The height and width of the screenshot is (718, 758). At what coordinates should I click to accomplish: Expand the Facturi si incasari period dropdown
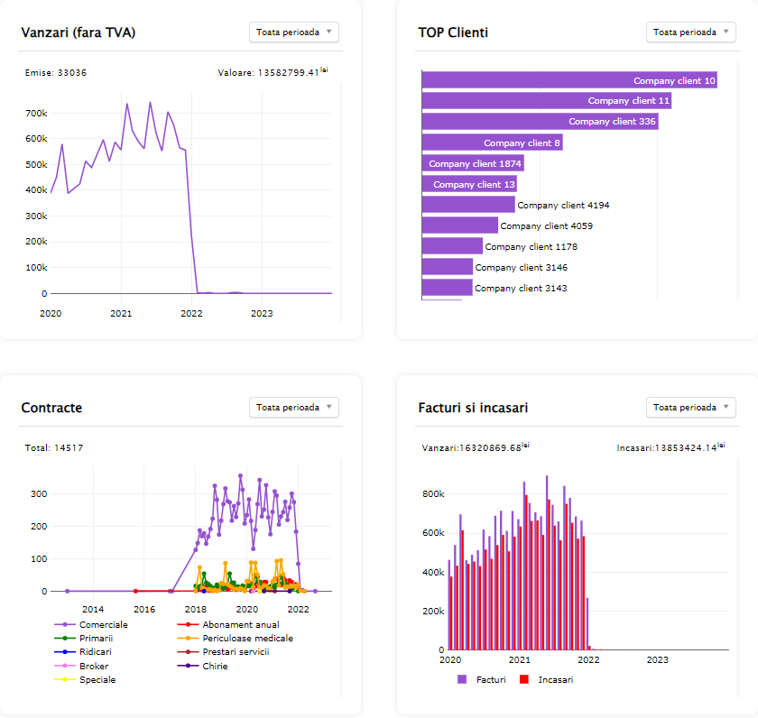[690, 408]
